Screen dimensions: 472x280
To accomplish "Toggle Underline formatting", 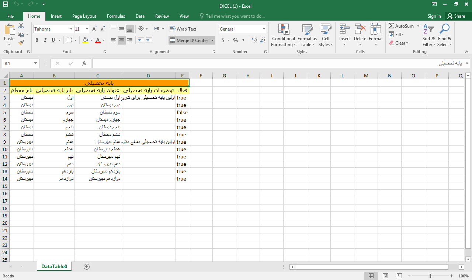I will 53,40.
